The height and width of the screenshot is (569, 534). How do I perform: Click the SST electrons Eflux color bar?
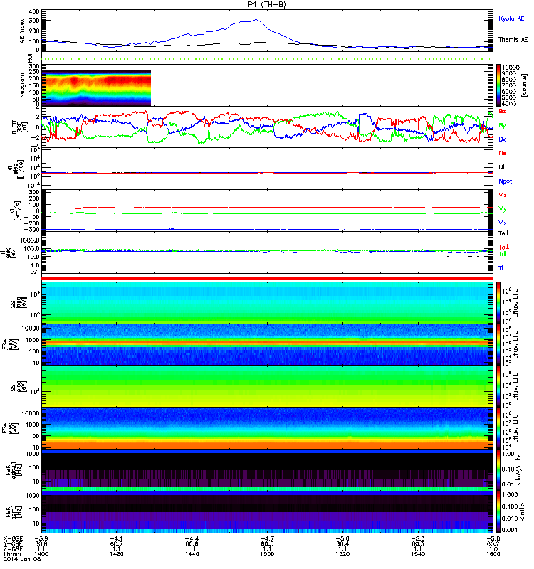(498, 386)
